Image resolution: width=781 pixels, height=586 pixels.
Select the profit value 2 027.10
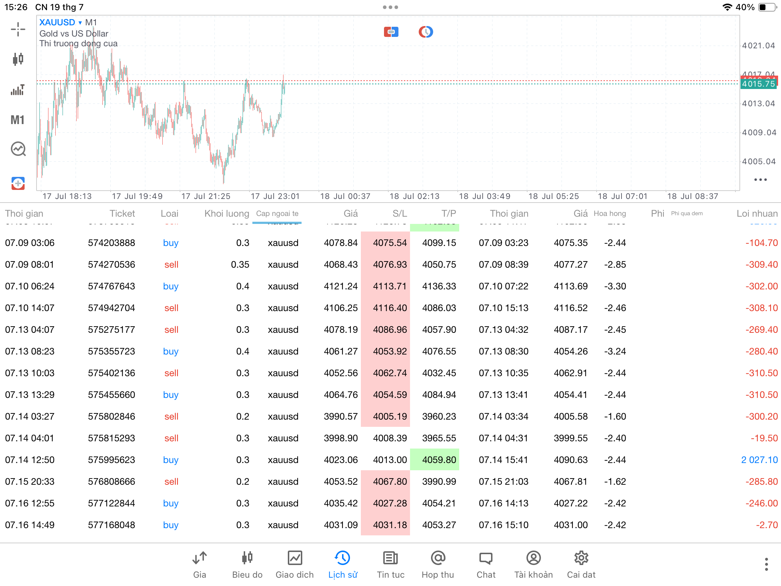coord(759,460)
